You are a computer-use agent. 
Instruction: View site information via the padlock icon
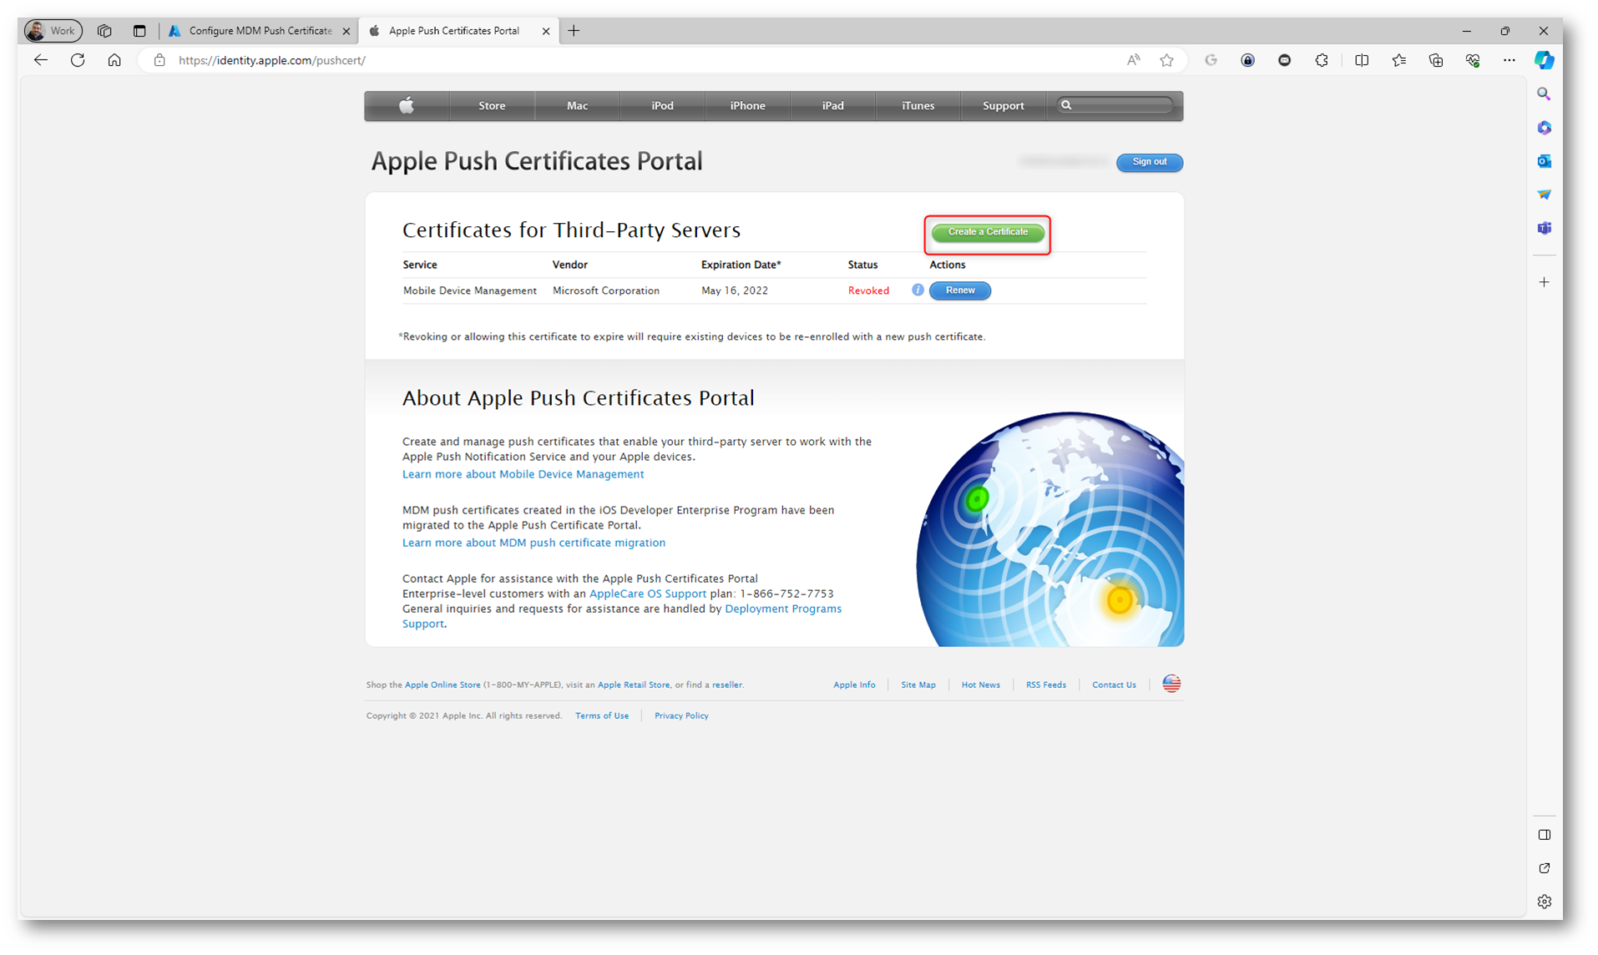pyautogui.click(x=159, y=60)
